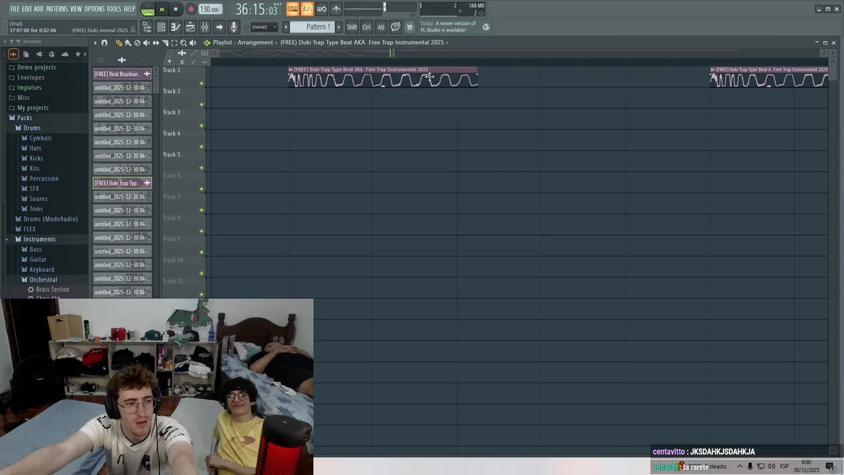This screenshot has width=844, height=475.
Task: Mute Track 5 using its green light
Action: [202, 168]
